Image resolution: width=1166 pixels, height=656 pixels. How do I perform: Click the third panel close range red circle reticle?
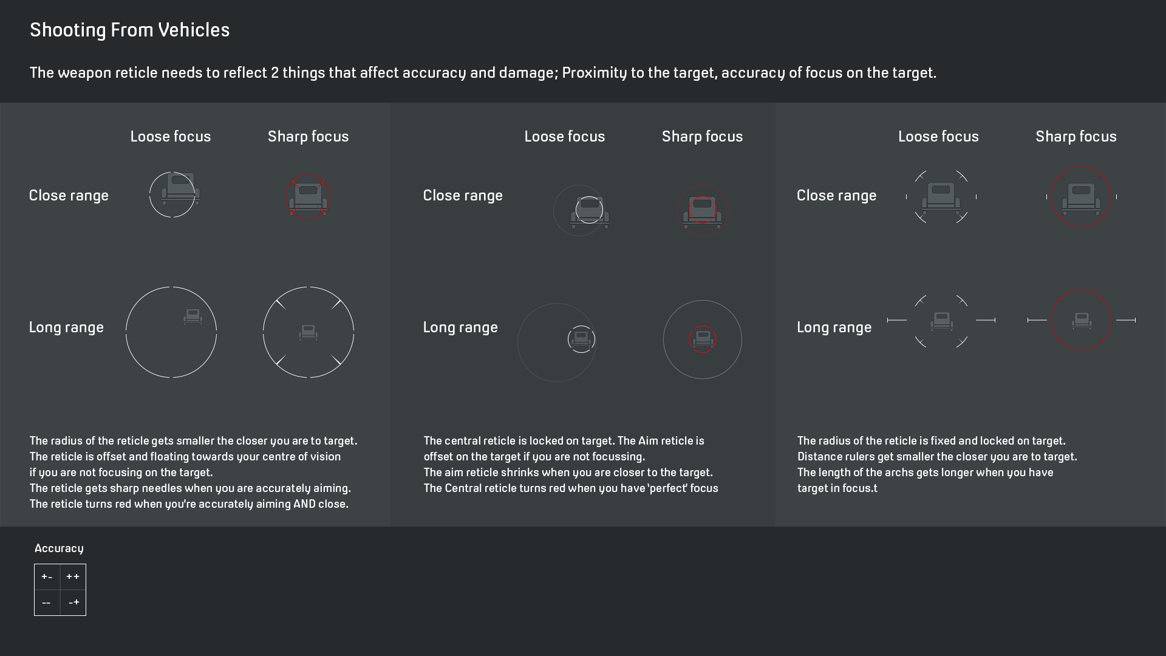1081,197
